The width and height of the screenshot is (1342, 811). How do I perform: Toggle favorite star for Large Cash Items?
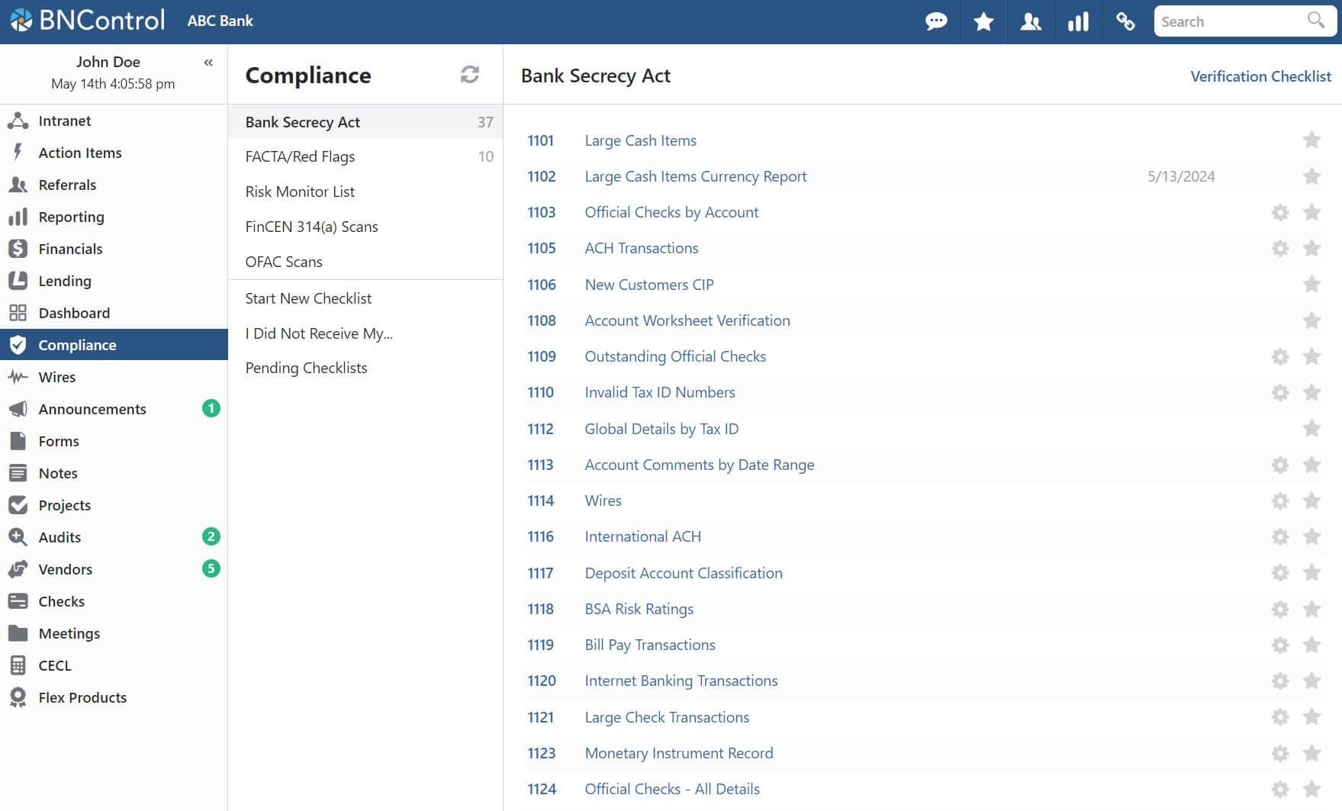(x=1311, y=140)
